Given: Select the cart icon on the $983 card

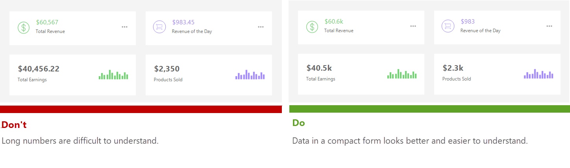Looking at the screenshot, I should pyautogui.click(x=447, y=26).
